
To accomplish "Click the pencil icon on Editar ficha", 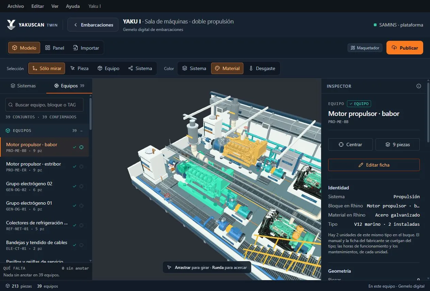I will point(361,165).
